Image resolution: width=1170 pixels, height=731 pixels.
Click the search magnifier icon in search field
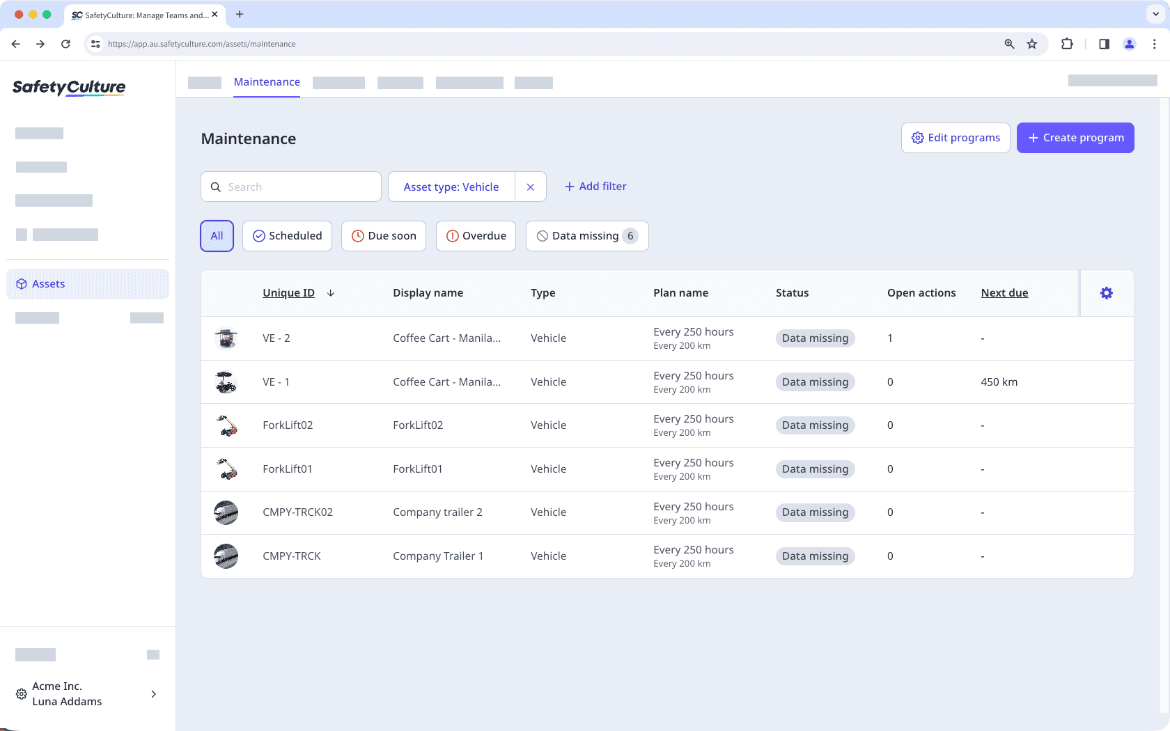pyautogui.click(x=216, y=187)
